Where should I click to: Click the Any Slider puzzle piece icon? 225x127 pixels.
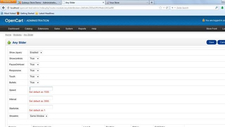[x=9, y=42]
